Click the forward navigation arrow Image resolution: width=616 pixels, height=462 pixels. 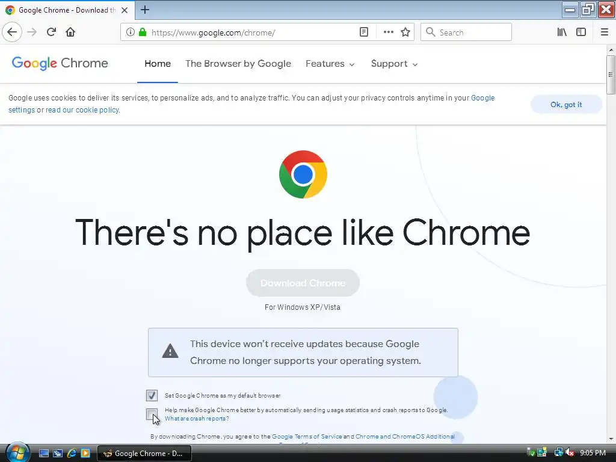tap(32, 32)
